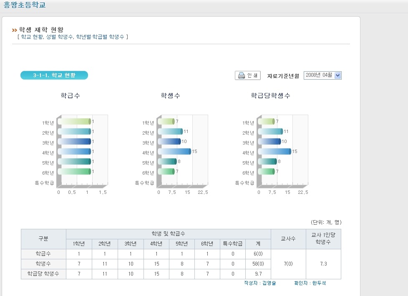
Task: Click the 학생 재학 현황 heading
Action: click(x=41, y=30)
